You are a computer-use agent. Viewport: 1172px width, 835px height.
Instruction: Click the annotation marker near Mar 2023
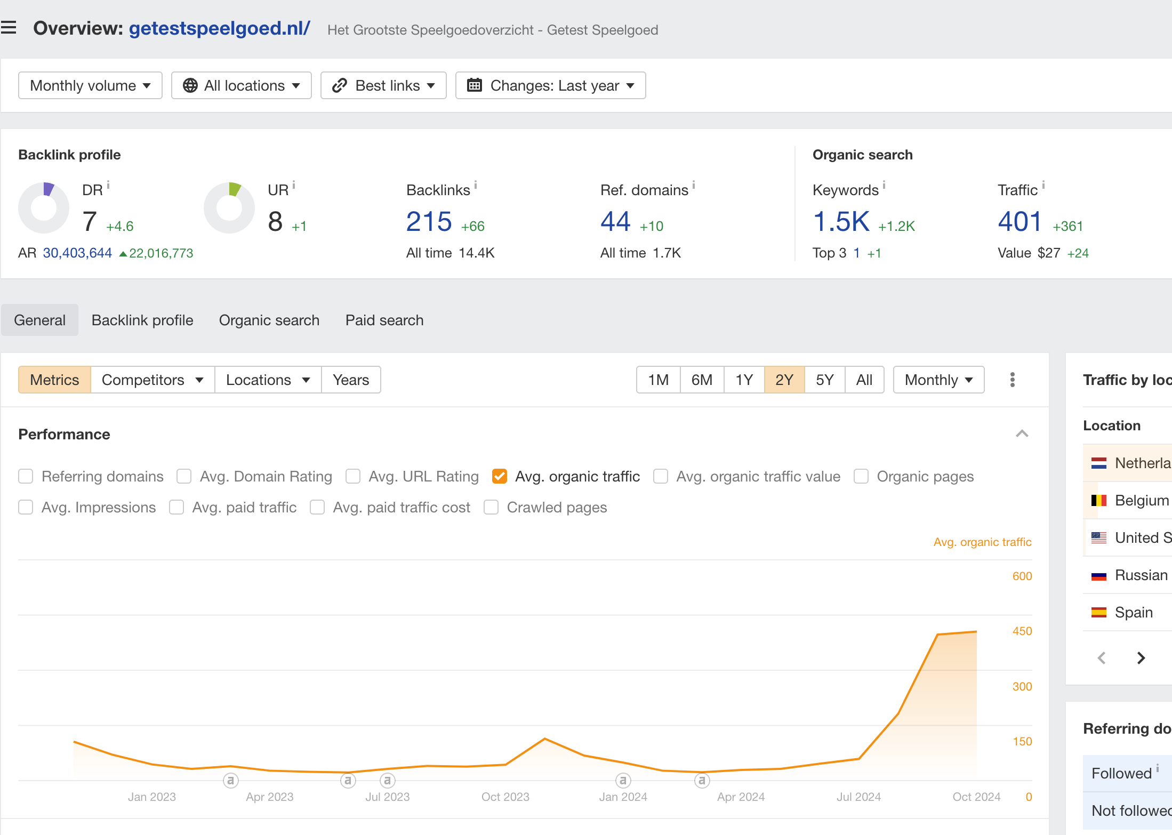tap(230, 781)
